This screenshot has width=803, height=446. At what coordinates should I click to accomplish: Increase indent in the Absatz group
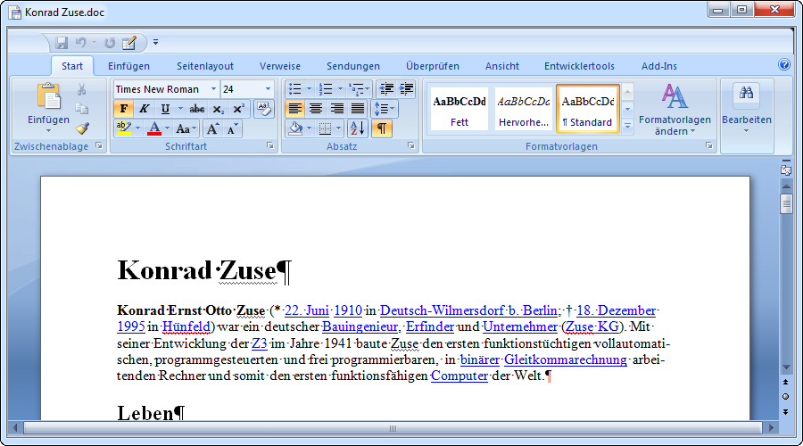pyautogui.click(x=407, y=88)
